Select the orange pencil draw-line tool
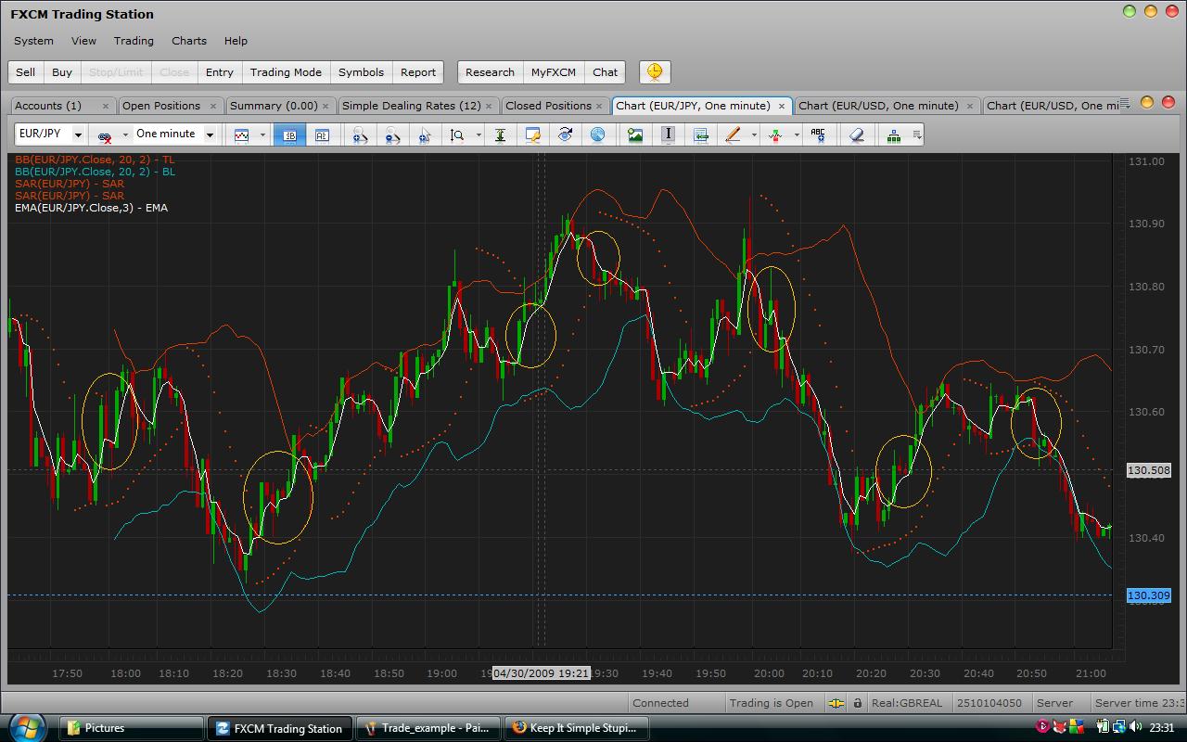This screenshot has height=742, width=1187. point(733,135)
